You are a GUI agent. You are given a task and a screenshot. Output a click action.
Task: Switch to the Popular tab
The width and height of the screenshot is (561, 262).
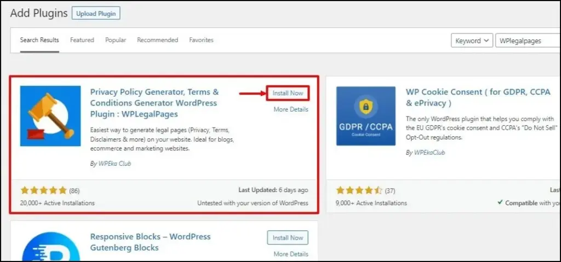pyautogui.click(x=116, y=40)
